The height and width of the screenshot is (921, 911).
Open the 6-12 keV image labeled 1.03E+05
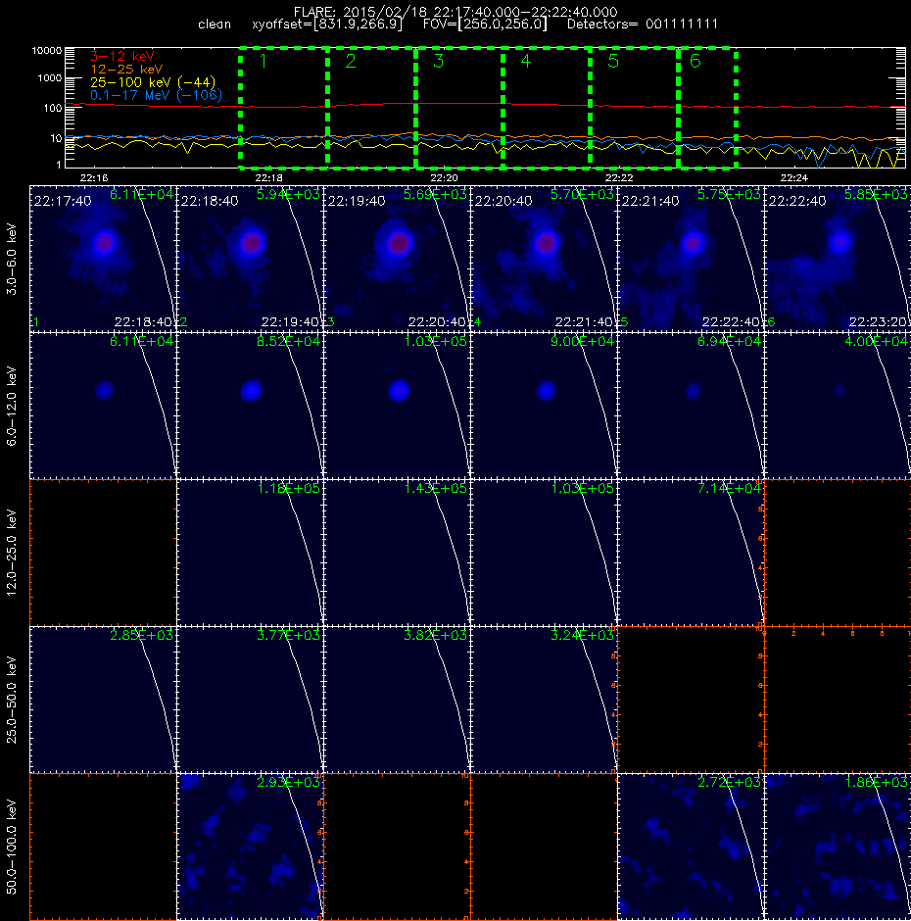click(x=397, y=406)
